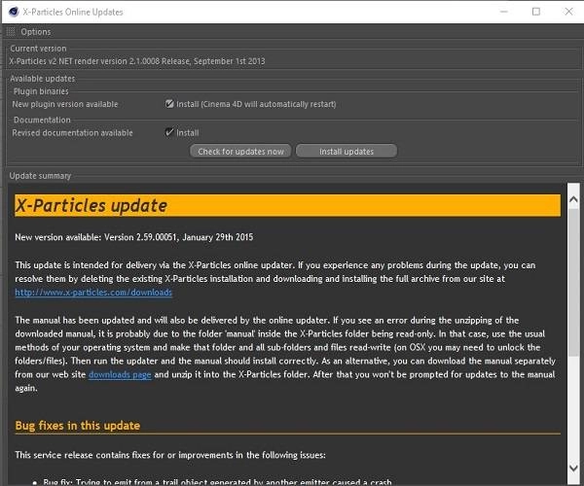
Task: Click the update summary scrollbar thumb
Action: pyautogui.click(x=573, y=284)
